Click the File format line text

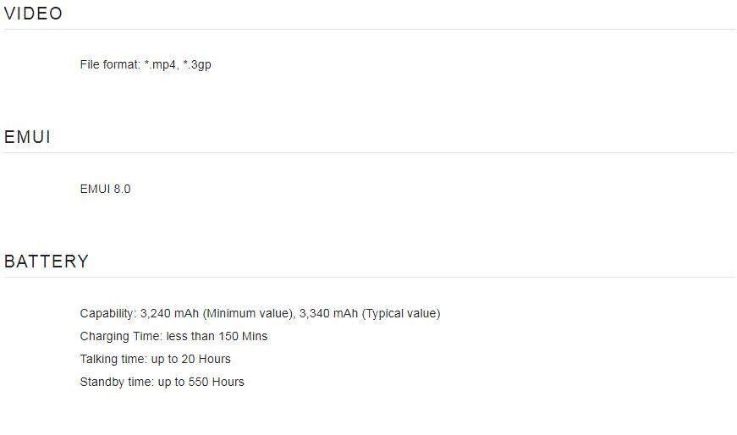146,65
